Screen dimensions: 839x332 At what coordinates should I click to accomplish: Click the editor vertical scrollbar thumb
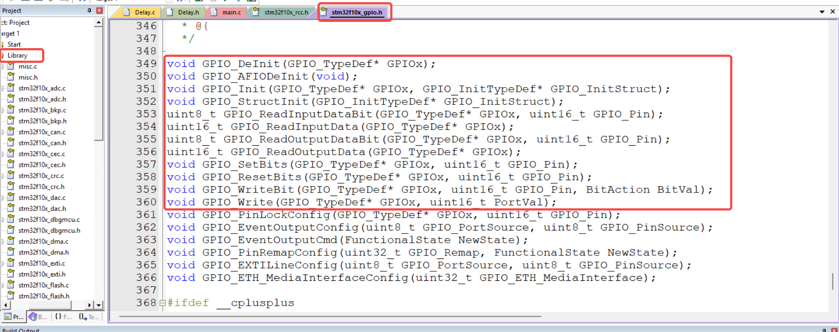(832, 281)
